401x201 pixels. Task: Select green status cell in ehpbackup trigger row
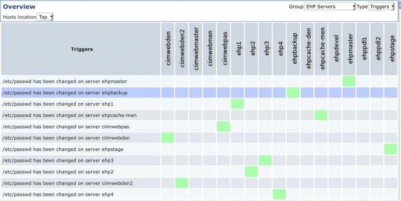(293, 93)
